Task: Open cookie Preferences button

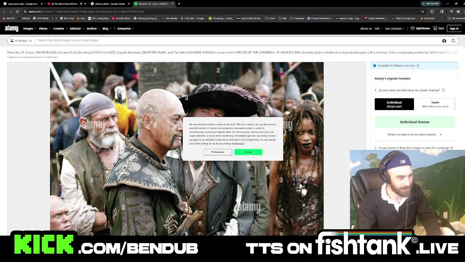Action: click(218, 152)
